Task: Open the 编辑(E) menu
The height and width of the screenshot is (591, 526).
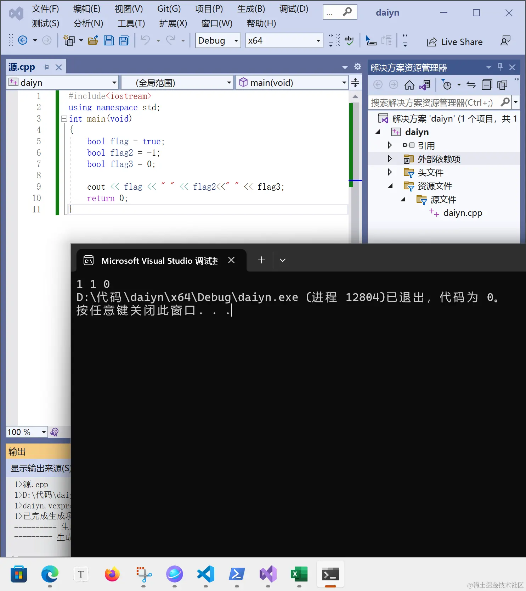Action: point(87,9)
